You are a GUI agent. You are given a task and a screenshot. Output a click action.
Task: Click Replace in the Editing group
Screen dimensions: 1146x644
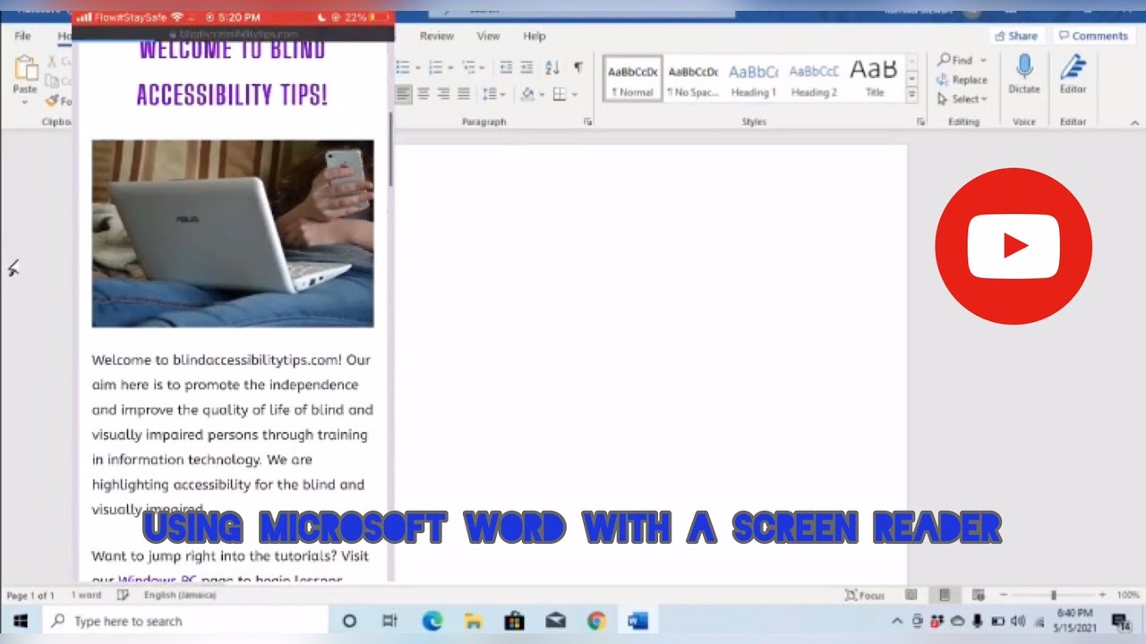(x=962, y=80)
